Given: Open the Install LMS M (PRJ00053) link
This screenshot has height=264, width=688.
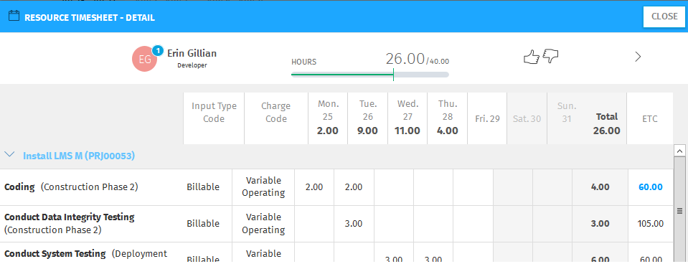Looking at the screenshot, I should (78, 156).
